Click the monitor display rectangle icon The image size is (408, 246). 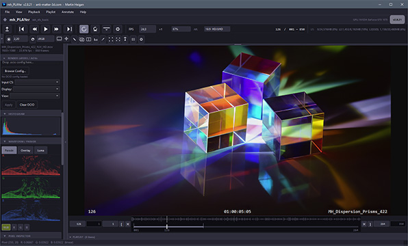[x=60, y=39]
